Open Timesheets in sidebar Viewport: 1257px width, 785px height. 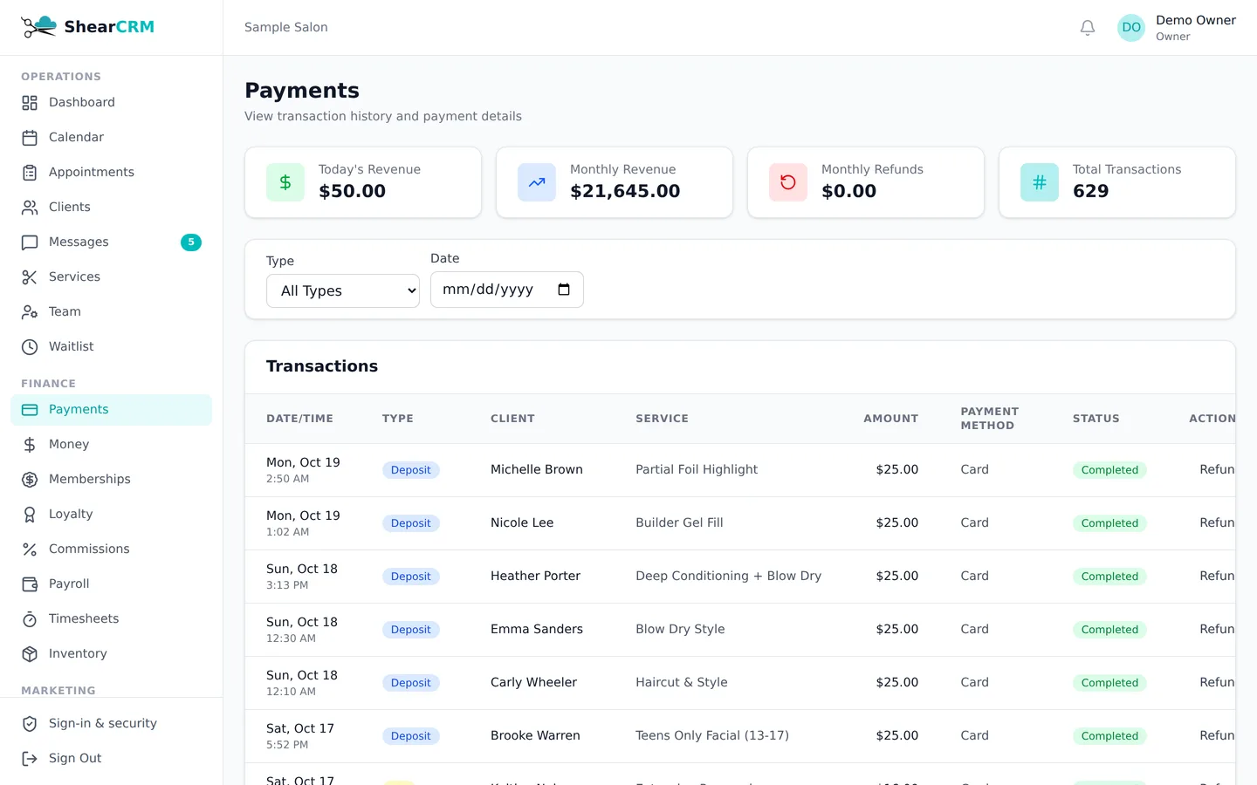click(x=111, y=619)
